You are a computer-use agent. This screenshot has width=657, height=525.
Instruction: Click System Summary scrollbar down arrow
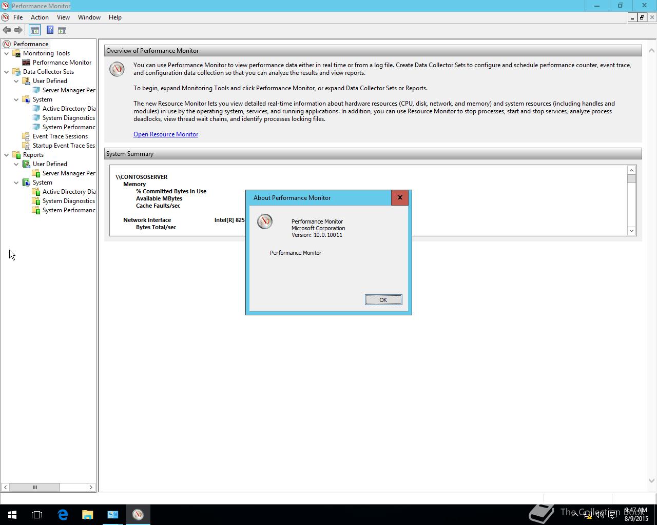tap(631, 231)
